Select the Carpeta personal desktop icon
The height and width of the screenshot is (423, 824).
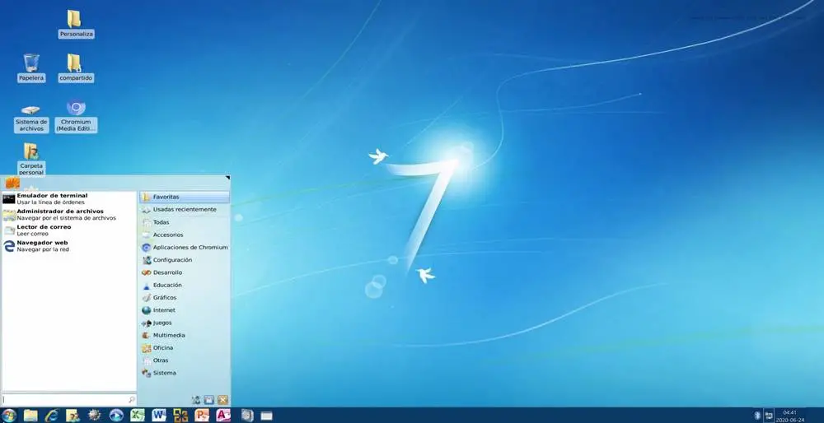pos(31,159)
